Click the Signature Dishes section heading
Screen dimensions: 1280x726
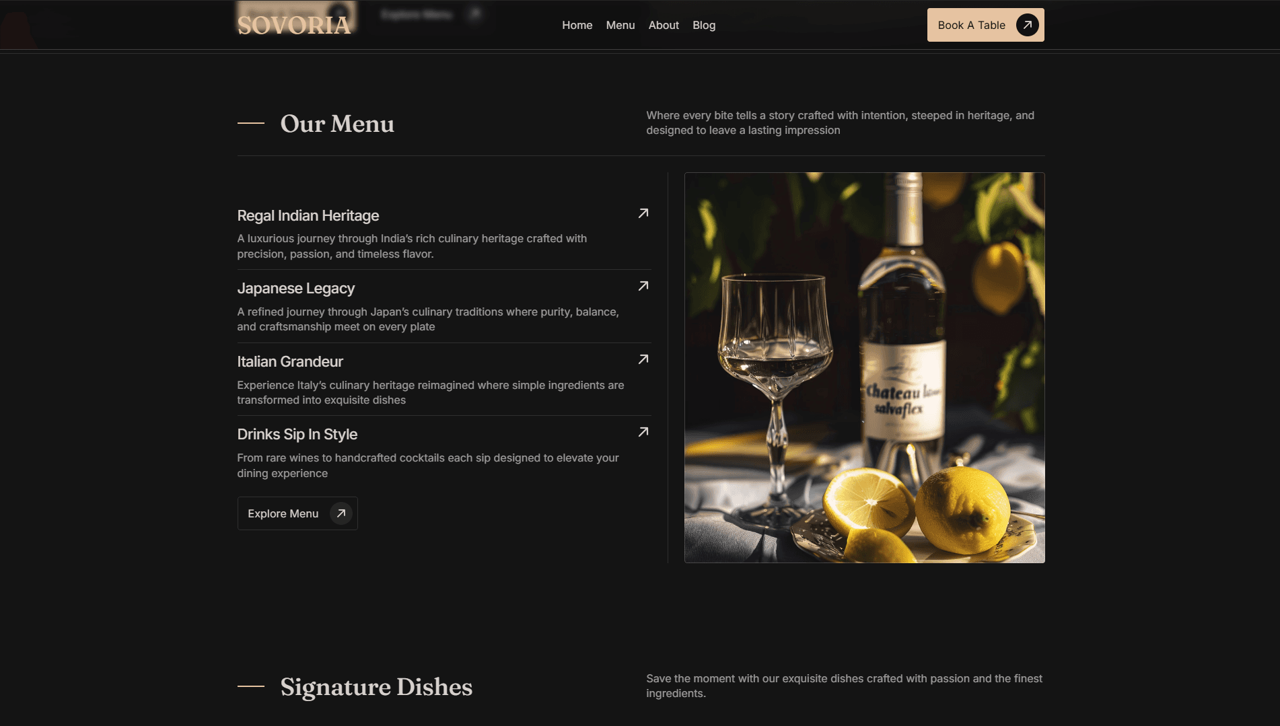point(376,686)
